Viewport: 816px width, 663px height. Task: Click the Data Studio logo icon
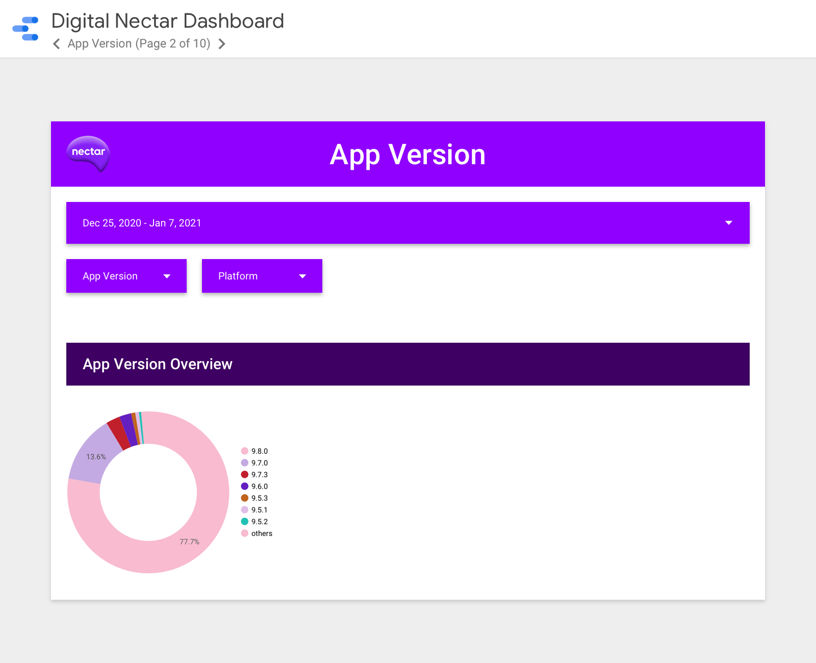[25, 29]
